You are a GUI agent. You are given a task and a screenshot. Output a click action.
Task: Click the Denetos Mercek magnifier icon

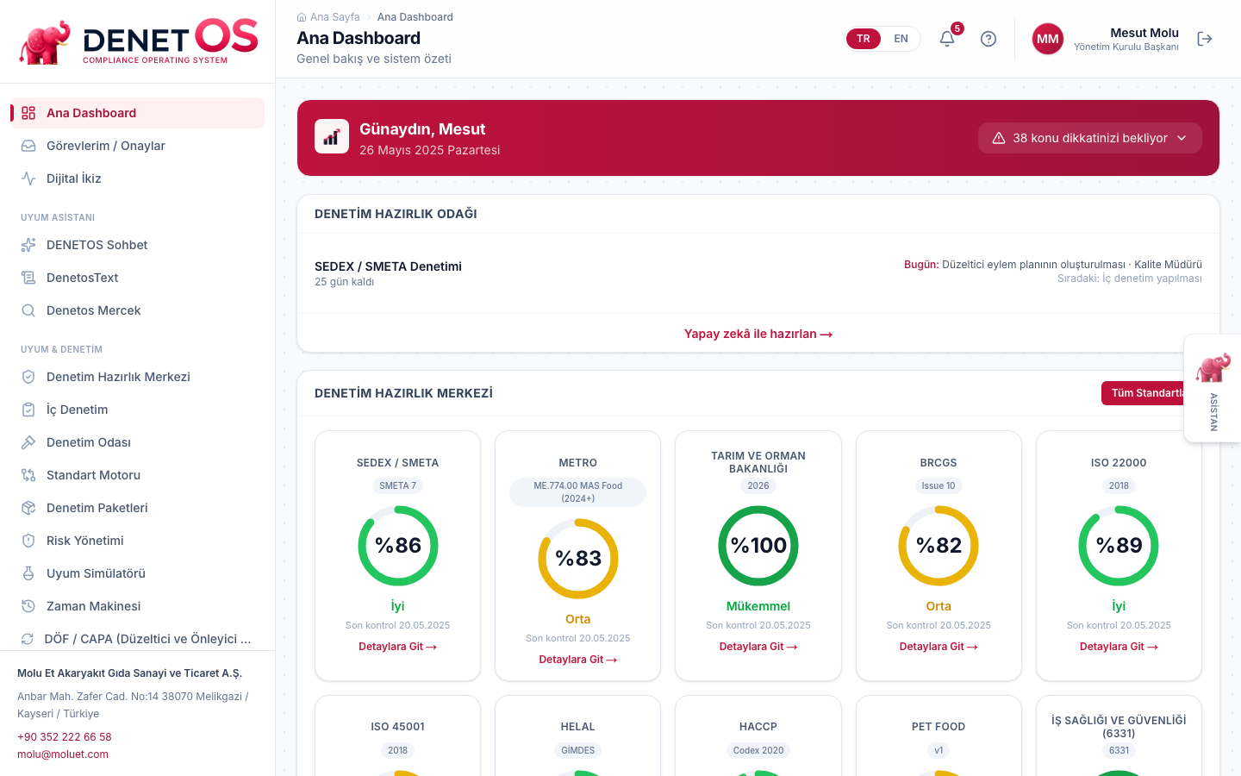[x=28, y=310]
